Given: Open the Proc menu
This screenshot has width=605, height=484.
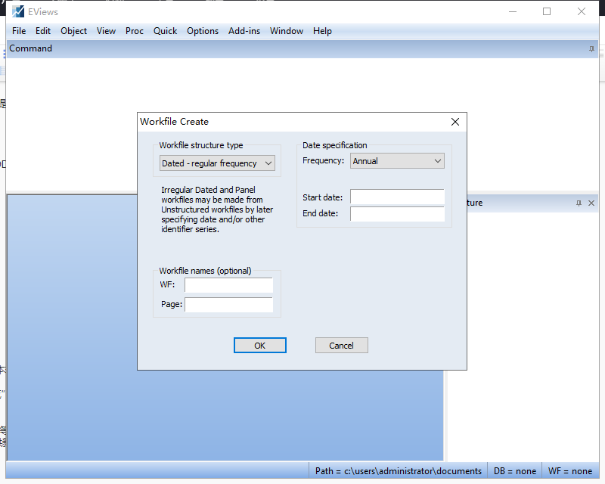Looking at the screenshot, I should point(135,31).
